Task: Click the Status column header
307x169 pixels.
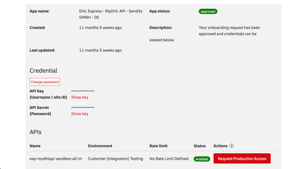Action: coord(199,146)
